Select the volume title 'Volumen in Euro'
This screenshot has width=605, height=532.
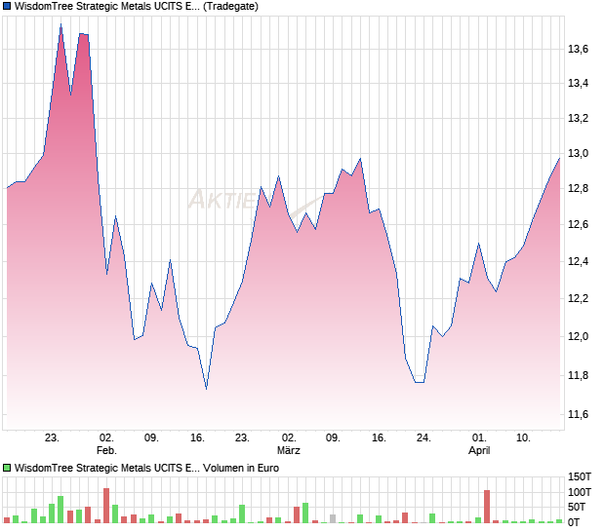point(241,468)
